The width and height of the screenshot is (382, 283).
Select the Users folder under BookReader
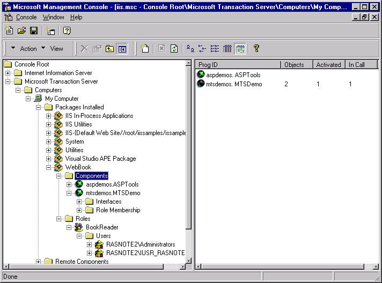tap(104, 235)
